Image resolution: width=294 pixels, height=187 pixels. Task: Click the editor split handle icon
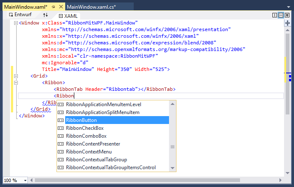pyautogui.click(x=287, y=23)
